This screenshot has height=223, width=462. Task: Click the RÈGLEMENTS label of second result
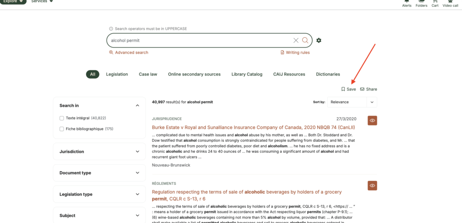(164, 184)
